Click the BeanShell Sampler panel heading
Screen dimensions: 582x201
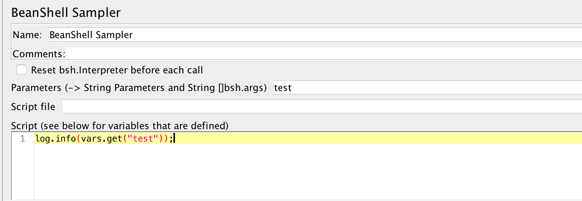[66, 12]
